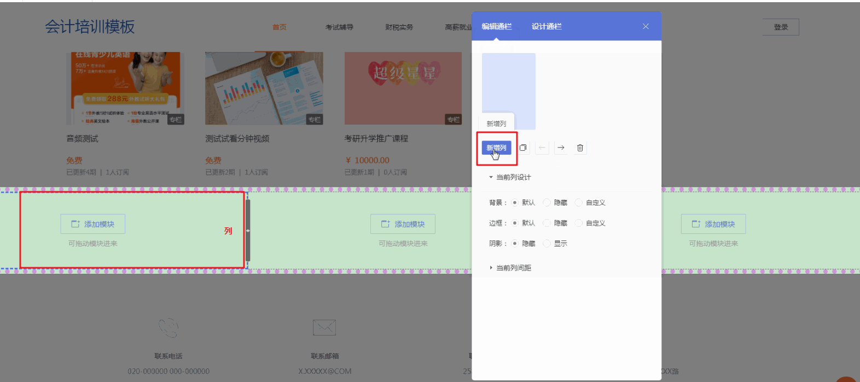Click 已更新1期 | 0人订阅 text
The width and height of the screenshot is (860, 382).
(x=376, y=172)
